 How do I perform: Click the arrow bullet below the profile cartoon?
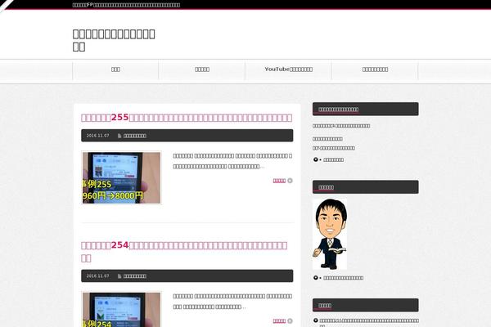(316, 278)
